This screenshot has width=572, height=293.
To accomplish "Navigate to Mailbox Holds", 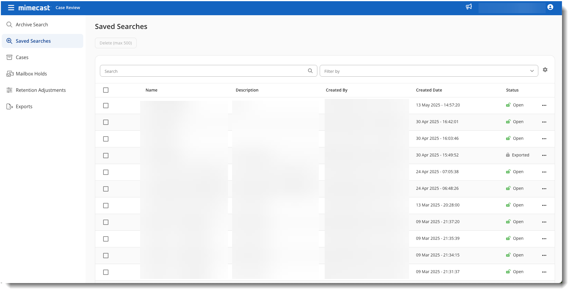I will coord(31,74).
